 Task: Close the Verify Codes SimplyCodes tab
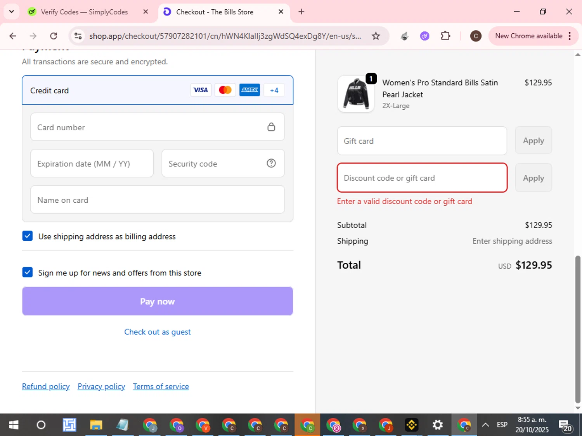coord(145,12)
